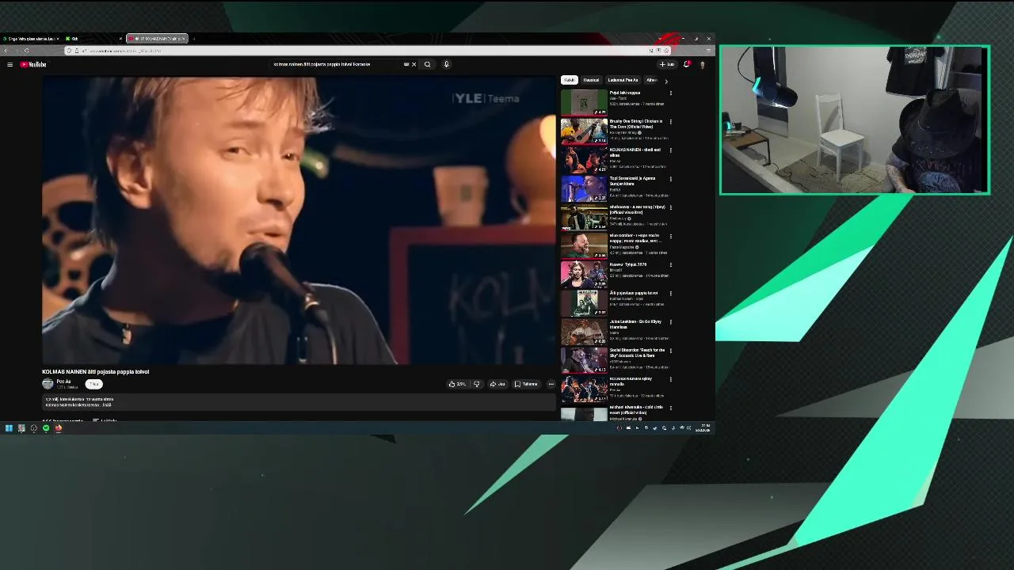Switch to the first browser tab

pyautogui.click(x=30, y=38)
